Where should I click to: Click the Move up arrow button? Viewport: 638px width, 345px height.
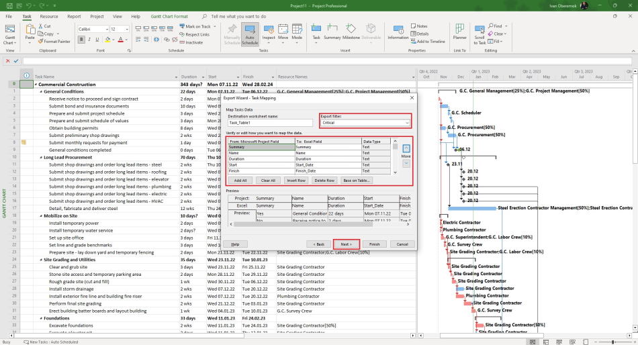[x=406, y=148]
